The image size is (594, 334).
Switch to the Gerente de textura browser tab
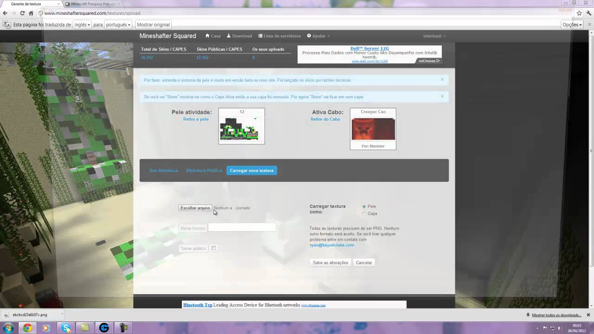(x=31, y=4)
